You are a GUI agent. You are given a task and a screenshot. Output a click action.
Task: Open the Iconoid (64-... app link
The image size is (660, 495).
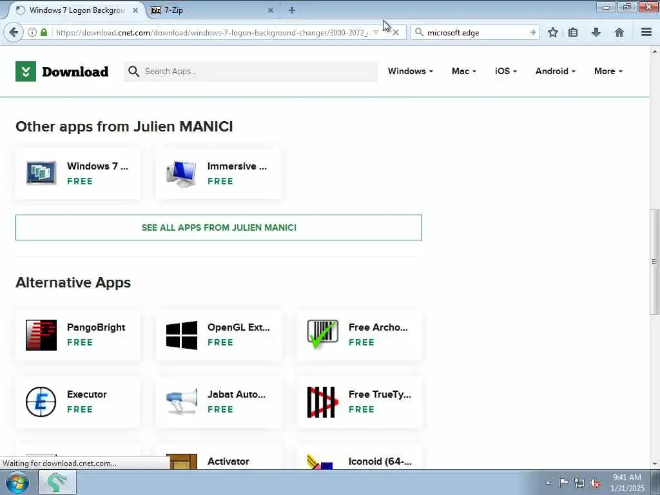[380, 461]
